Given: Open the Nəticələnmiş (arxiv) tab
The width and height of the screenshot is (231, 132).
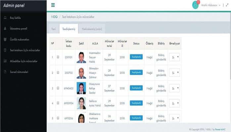Looking at the screenshot, I should click(x=91, y=29).
